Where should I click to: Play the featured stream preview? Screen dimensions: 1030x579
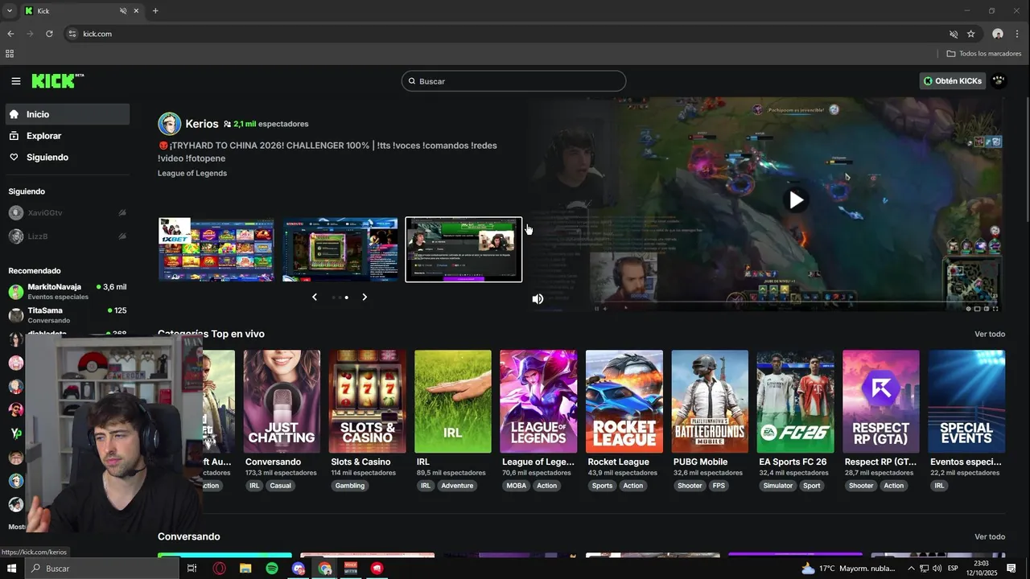(796, 200)
